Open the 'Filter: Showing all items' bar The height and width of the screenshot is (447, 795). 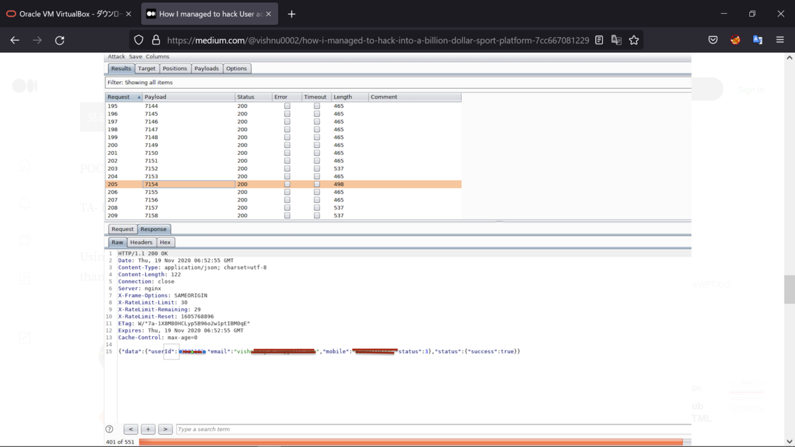pyautogui.click(x=397, y=83)
